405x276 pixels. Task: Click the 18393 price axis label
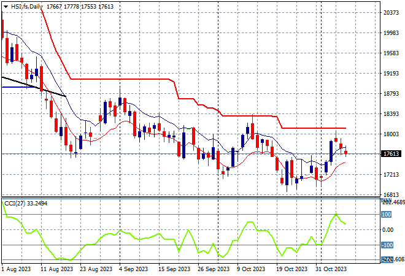point(391,114)
